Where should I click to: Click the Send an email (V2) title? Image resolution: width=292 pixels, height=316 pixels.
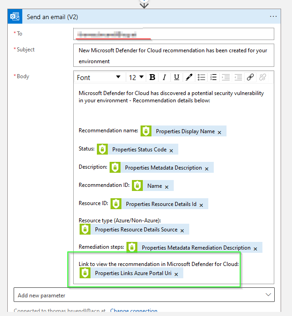[52, 17]
